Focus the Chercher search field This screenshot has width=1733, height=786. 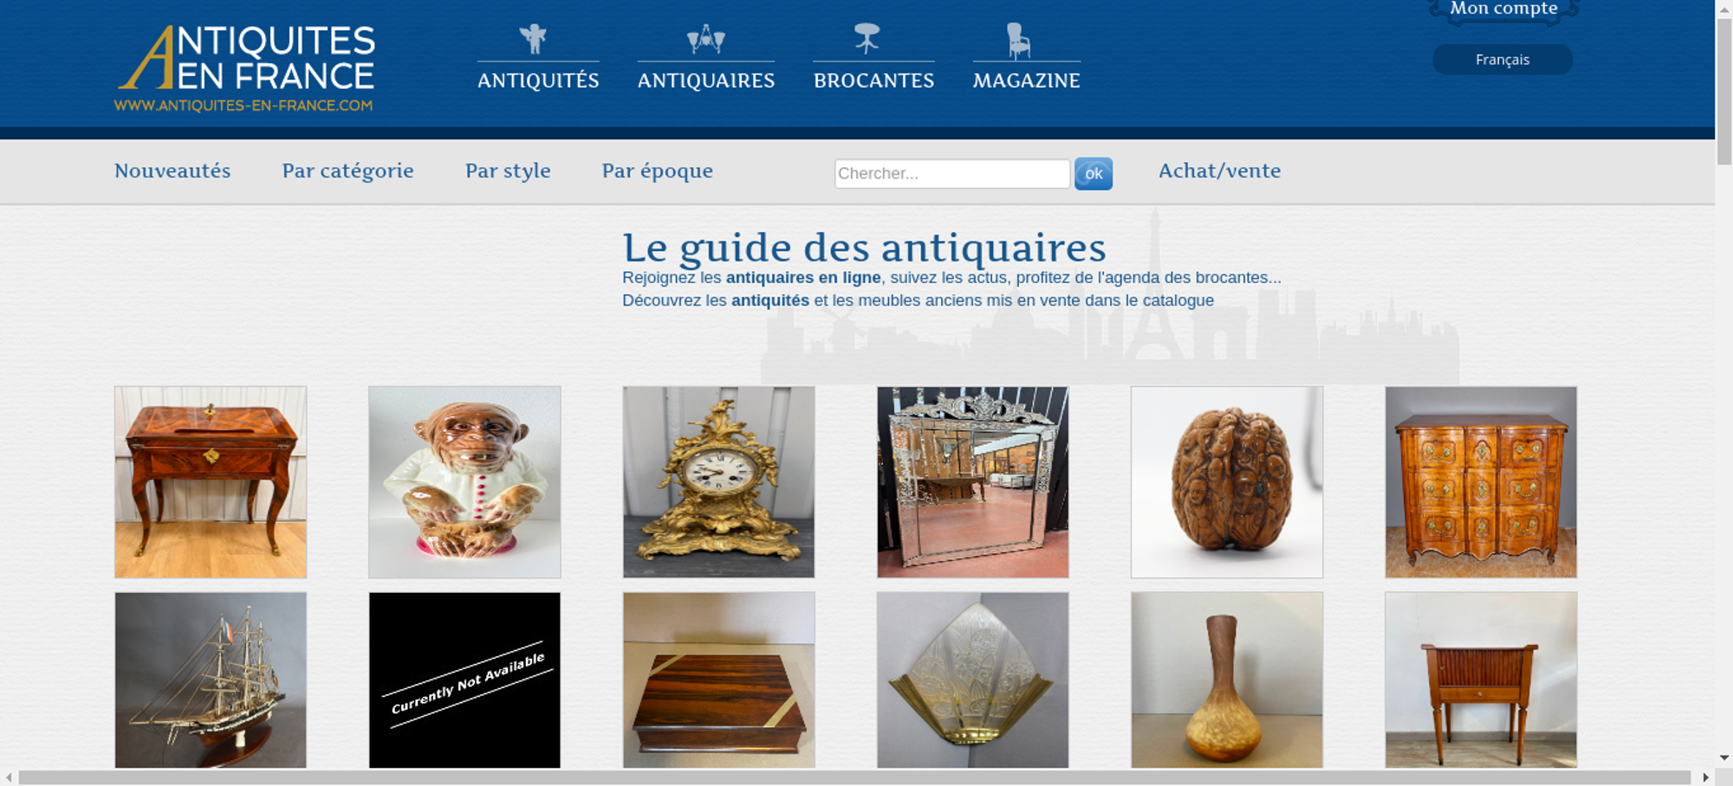(x=952, y=173)
